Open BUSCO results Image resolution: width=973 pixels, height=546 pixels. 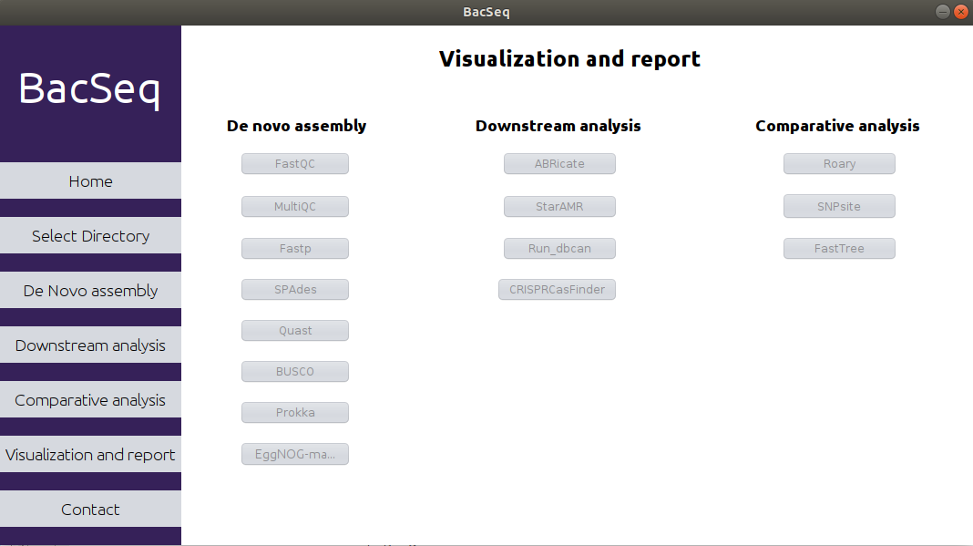pos(295,372)
